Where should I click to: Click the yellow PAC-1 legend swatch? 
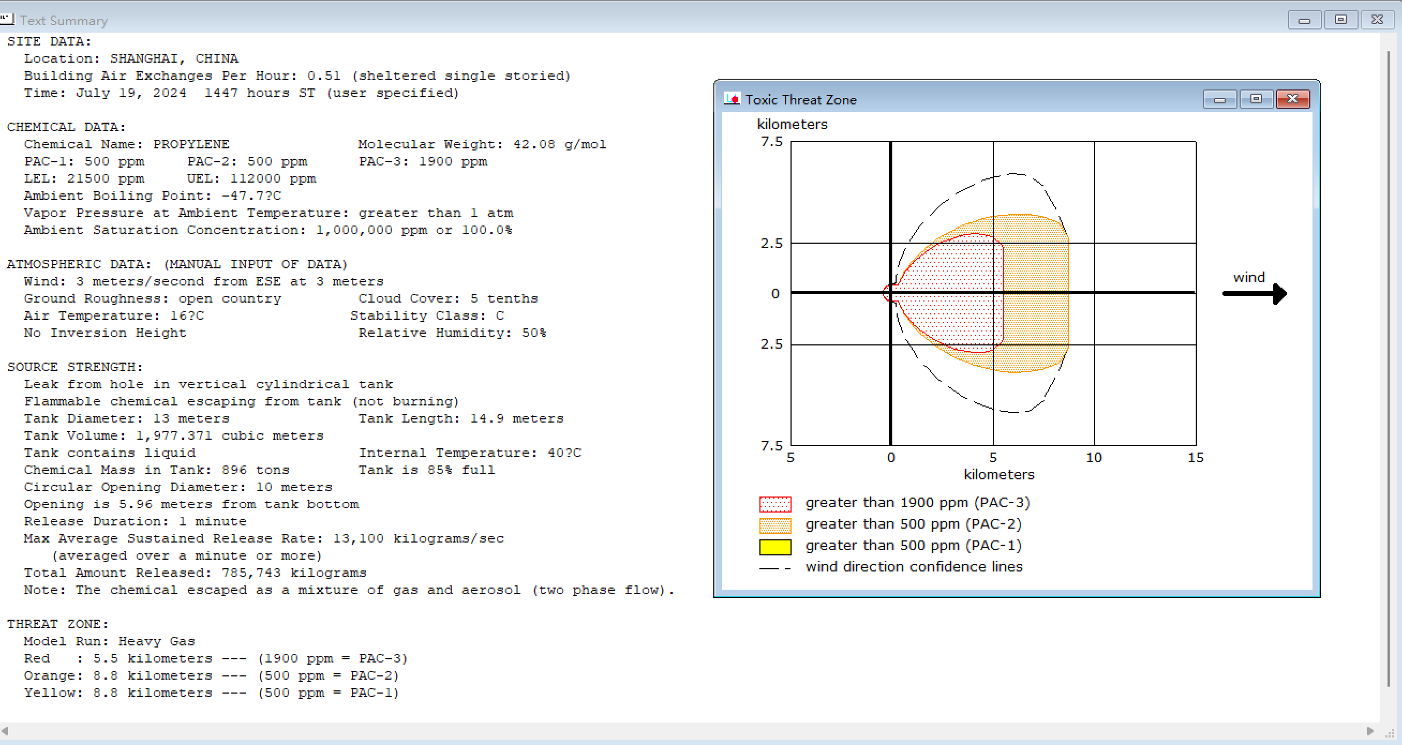pos(775,546)
